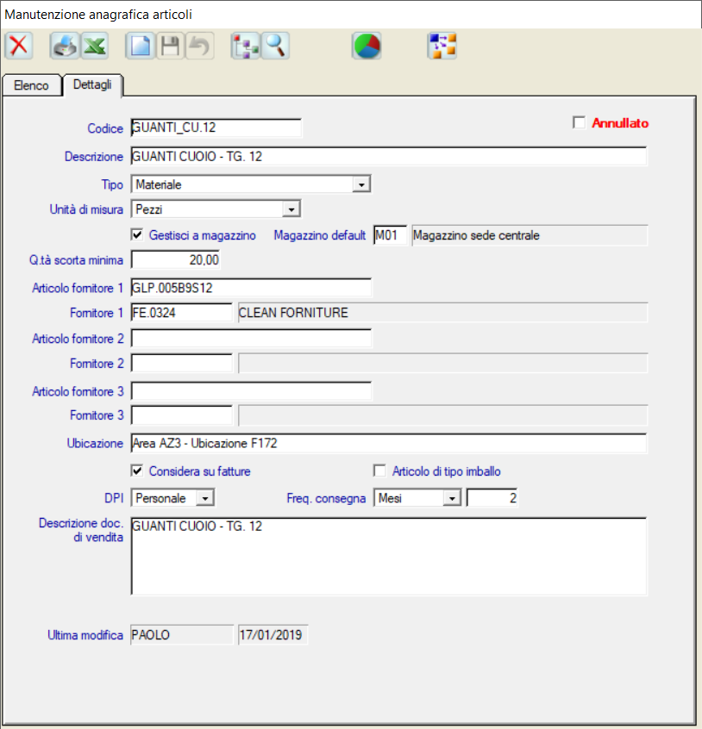This screenshot has height=729, width=702.
Task: Open the tree structure icon in toolbar
Action: [245, 46]
